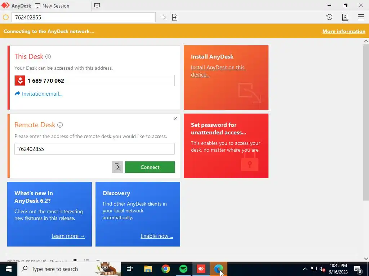Open Google Chrome from the taskbar
369x276 pixels.
pos(166,269)
